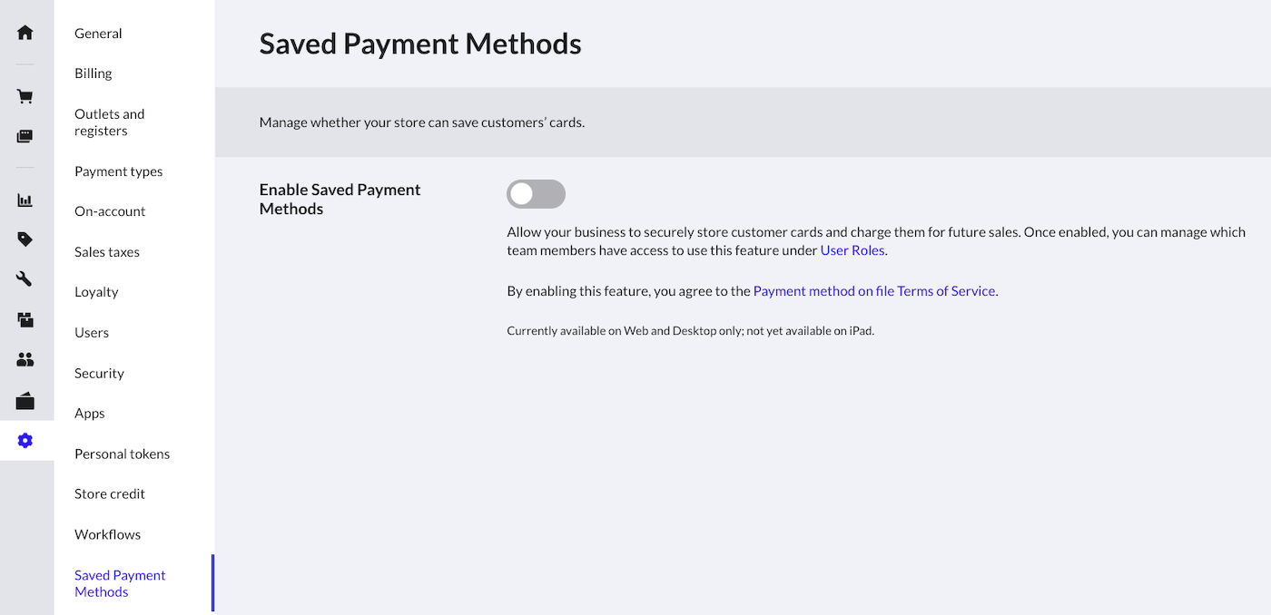Open the General settings page
1271x615 pixels.
(x=98, y=33)
